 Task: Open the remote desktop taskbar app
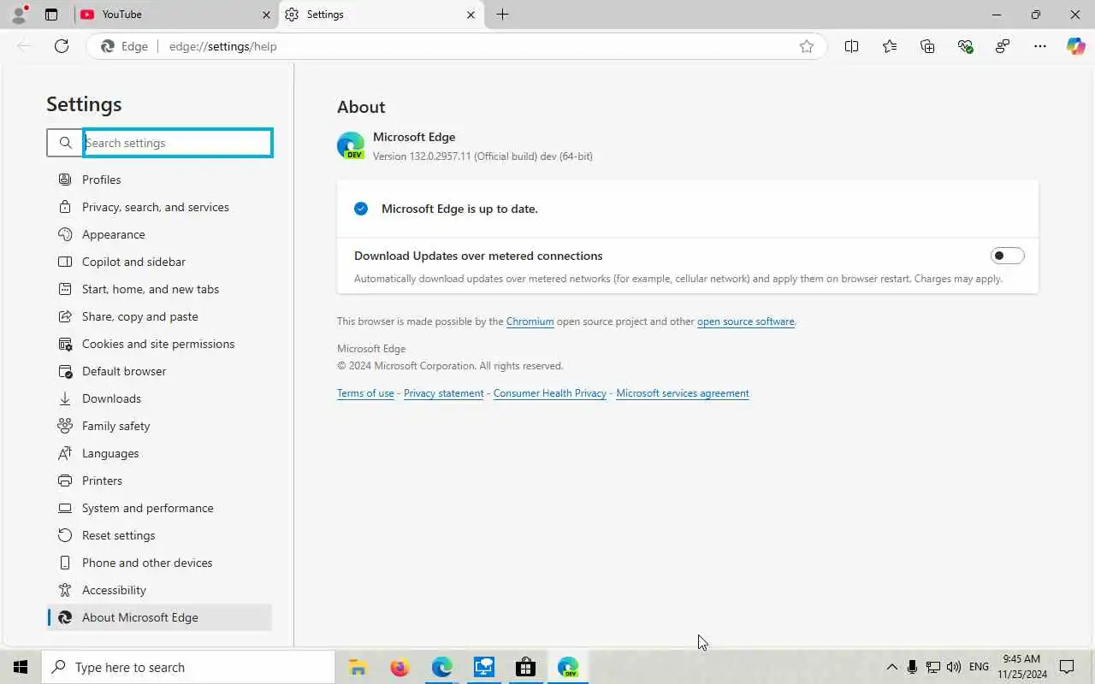coord(483,667)
